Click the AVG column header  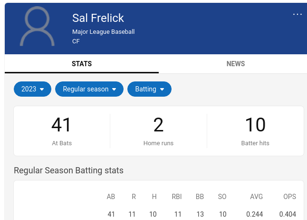point(257,197)
